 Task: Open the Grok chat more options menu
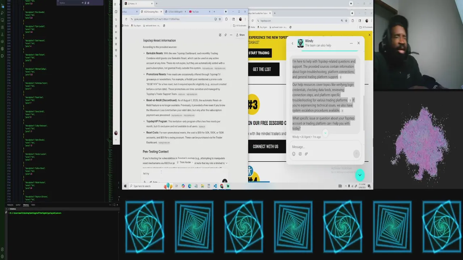point(231,35)
